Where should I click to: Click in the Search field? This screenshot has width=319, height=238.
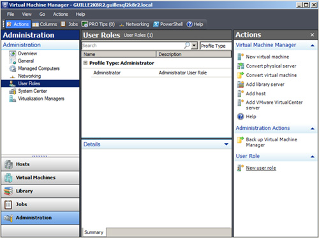133,46
